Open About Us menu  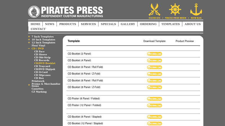[193, 24]
